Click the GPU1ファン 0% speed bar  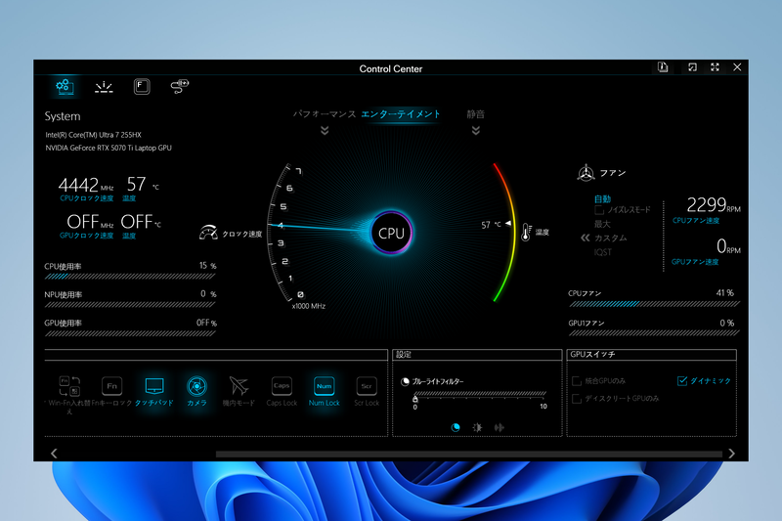pos(654,333)
